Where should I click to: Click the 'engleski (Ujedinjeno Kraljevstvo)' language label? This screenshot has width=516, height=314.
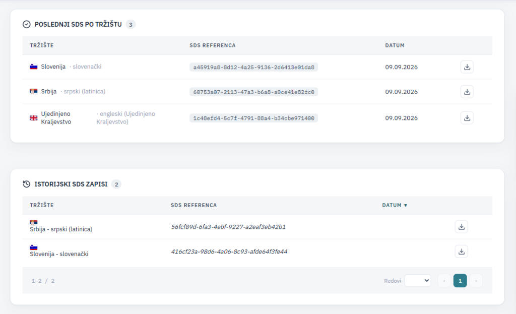[125, 118]
